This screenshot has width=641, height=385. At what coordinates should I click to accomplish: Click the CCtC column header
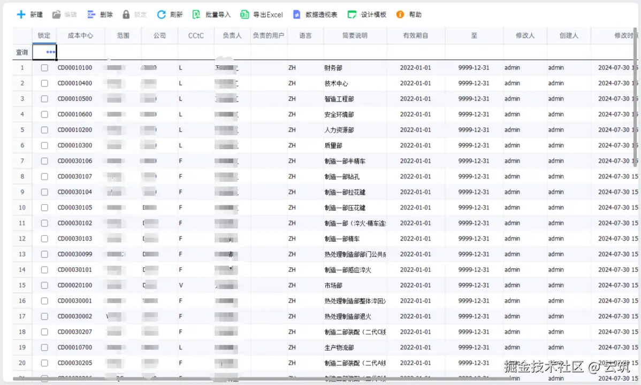(196, 35)
